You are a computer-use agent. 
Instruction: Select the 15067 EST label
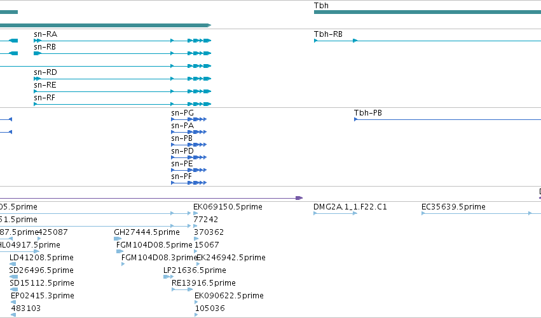pyautogui.click(x=207, y=245)
